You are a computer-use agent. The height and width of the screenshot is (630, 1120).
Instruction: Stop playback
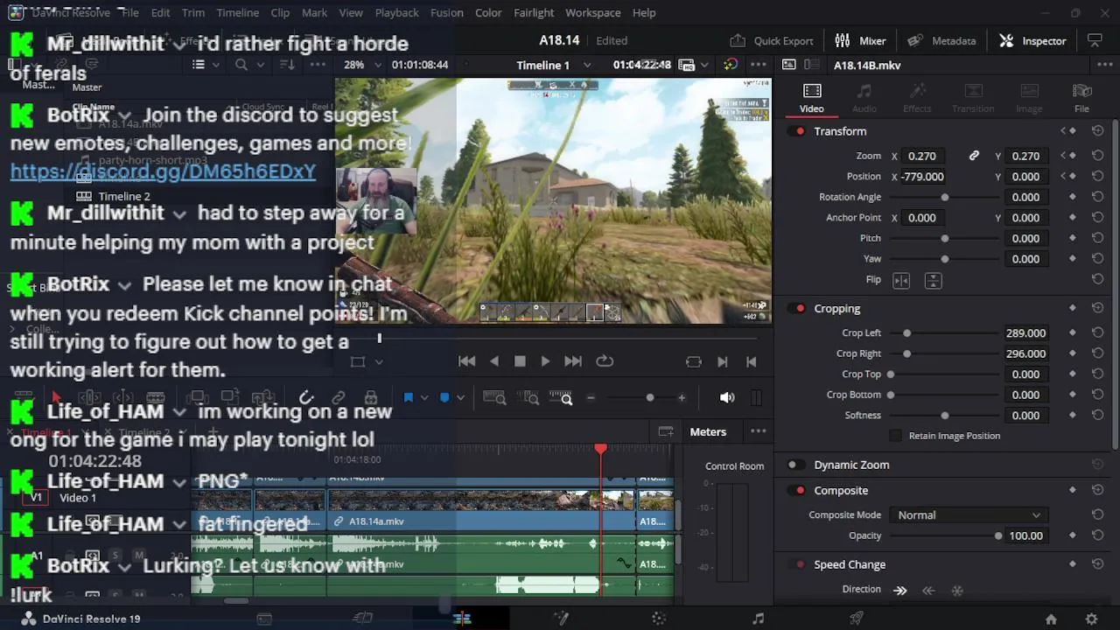520,360
